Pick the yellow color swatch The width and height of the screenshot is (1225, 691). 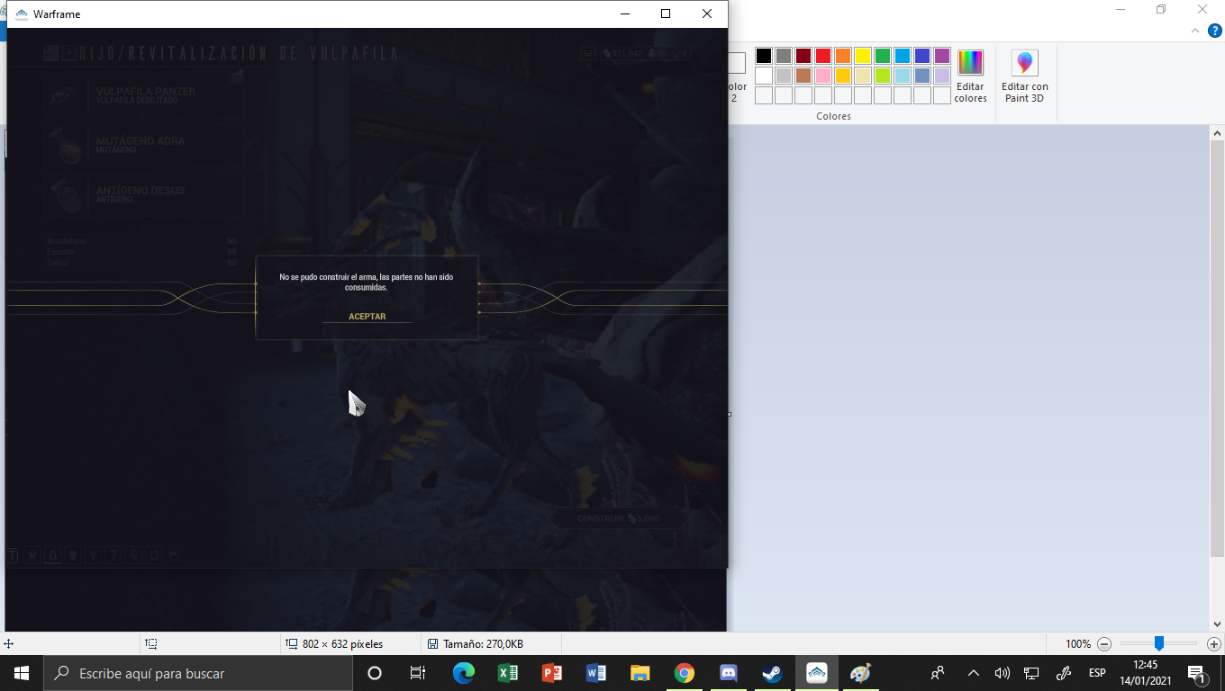pos(863,56)
